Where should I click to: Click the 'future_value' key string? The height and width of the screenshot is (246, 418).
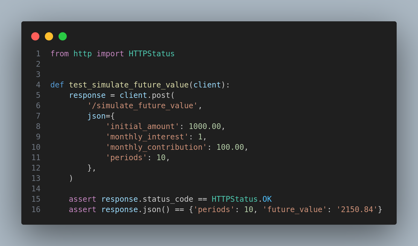(x=295, y=209)
